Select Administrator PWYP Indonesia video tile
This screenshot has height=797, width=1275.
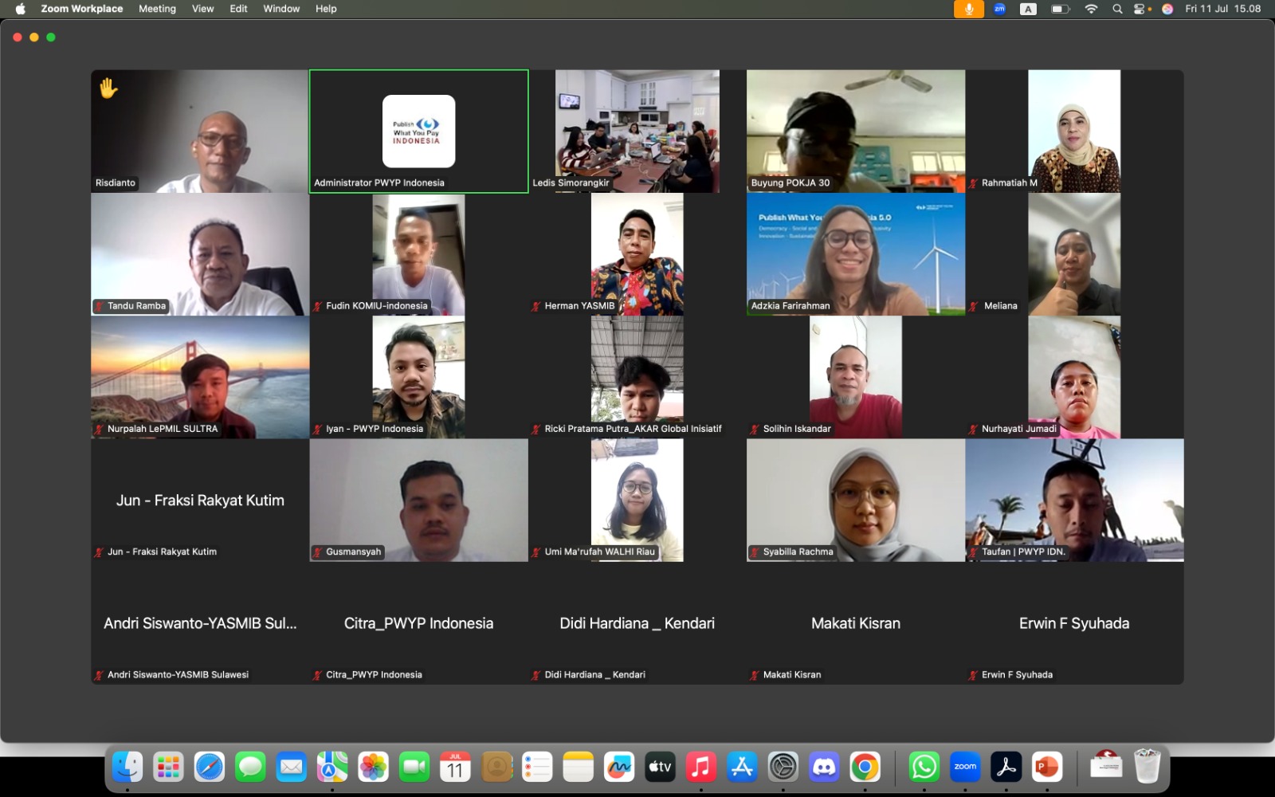tap(418, 132)
